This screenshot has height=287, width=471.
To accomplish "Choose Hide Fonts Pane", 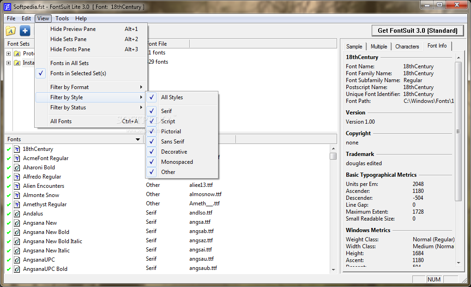I will pos(91,49).
